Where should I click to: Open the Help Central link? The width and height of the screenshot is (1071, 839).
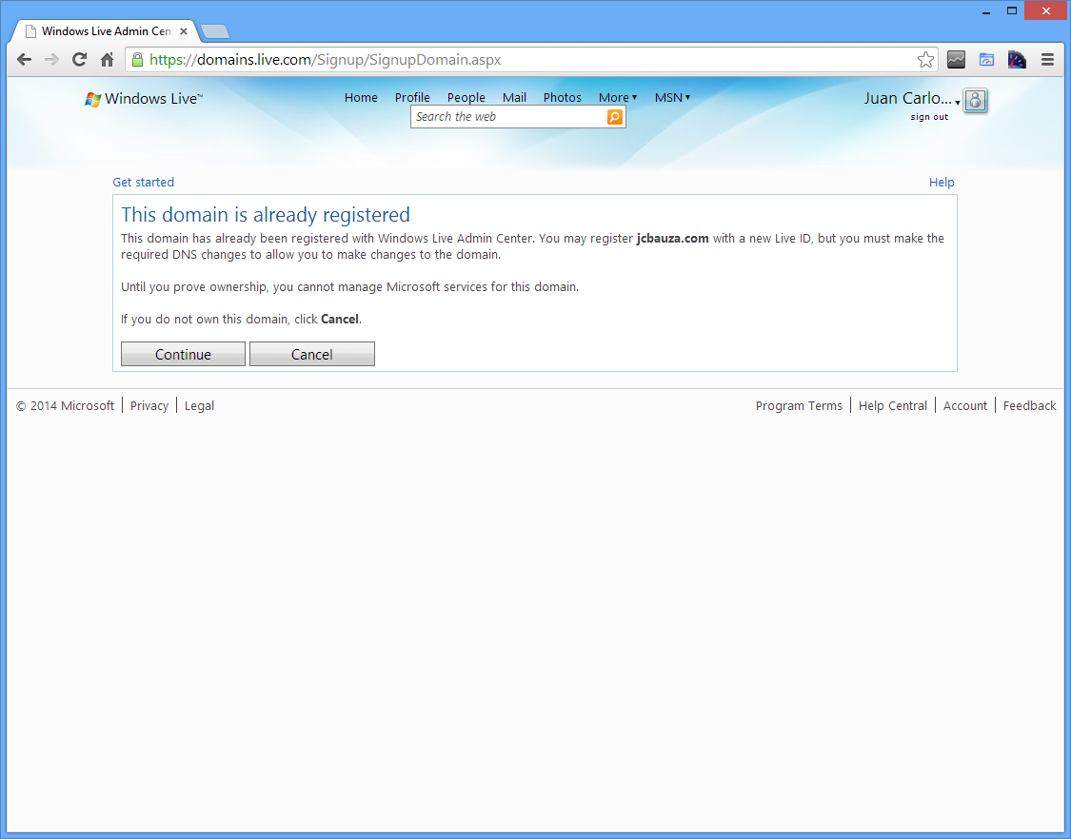(893, 405)
